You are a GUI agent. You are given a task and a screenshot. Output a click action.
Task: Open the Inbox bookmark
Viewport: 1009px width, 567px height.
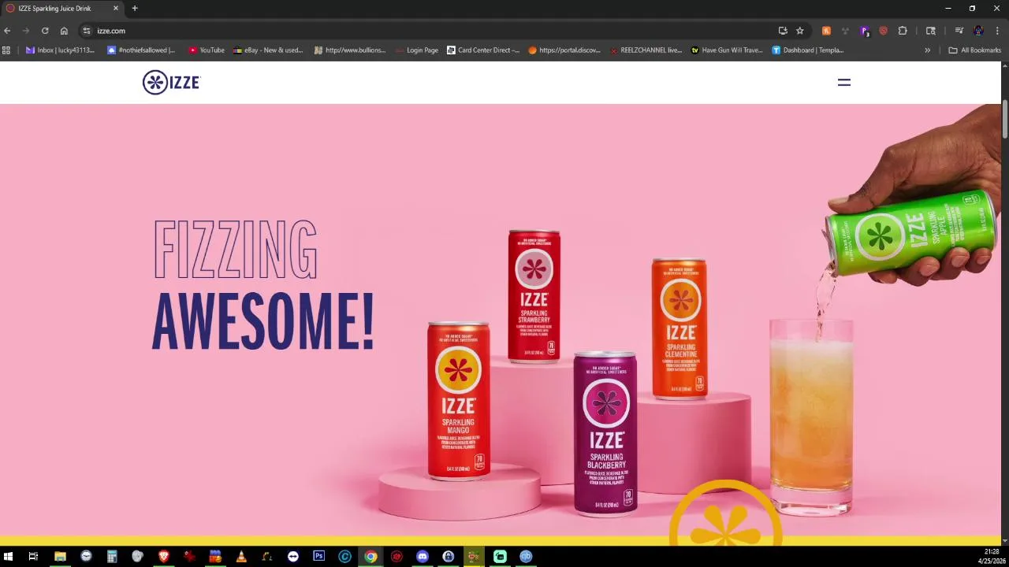pos(60,50)
